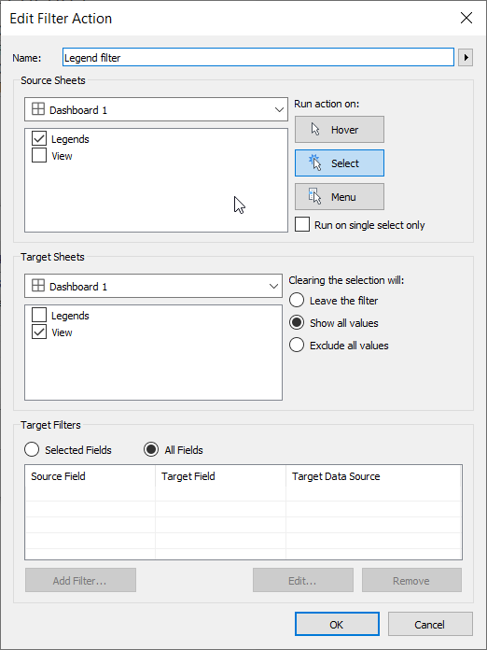Screen dimensions: 487x650
Task: Check View in Source Sheets list
Action: (39, 155)
